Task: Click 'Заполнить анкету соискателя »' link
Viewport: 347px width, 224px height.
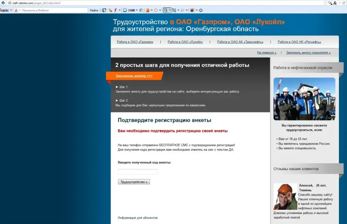Action: pos(308,53)
